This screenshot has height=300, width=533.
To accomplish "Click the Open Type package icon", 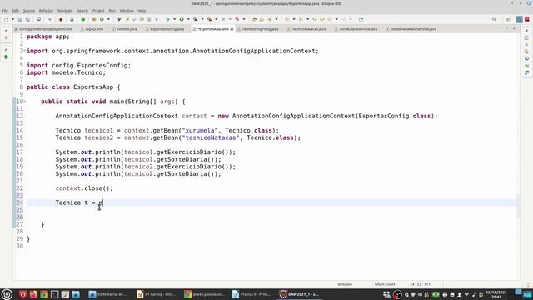I will click(x=254, y=19).
